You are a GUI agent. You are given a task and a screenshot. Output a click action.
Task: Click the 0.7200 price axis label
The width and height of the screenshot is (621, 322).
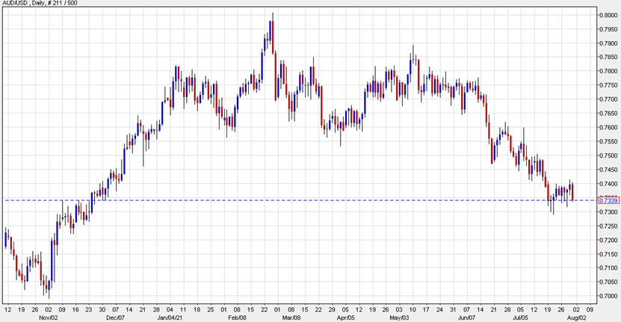pos(609,241)
